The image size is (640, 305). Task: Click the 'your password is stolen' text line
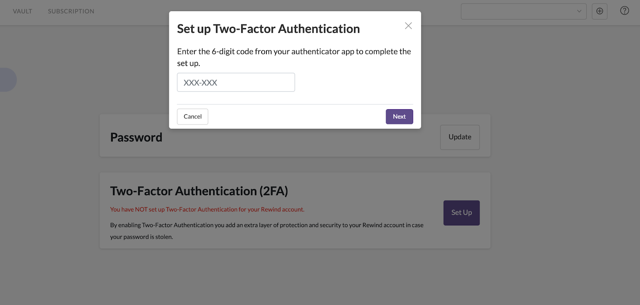(142, 237)
